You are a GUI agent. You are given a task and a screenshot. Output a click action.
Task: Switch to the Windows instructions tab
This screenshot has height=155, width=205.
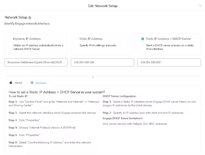click(x=38, y=83)
